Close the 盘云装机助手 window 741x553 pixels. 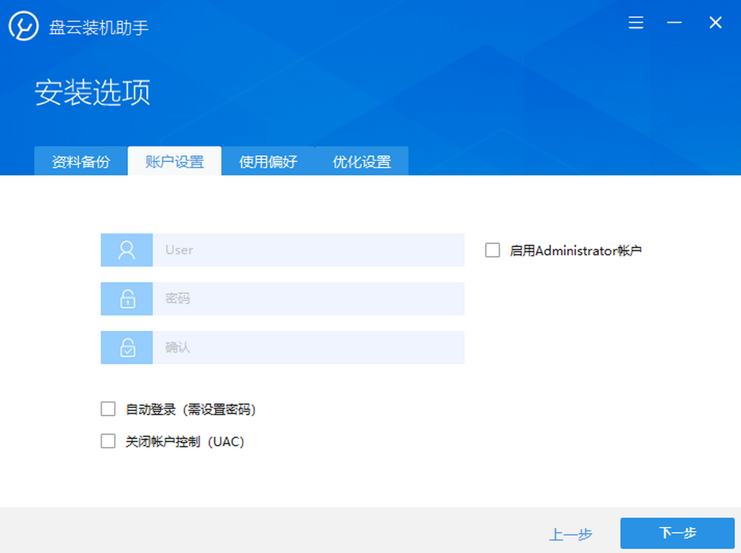(x=715, y=23)
